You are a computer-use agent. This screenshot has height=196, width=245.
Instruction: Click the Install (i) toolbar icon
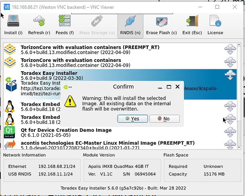(13, 21)
